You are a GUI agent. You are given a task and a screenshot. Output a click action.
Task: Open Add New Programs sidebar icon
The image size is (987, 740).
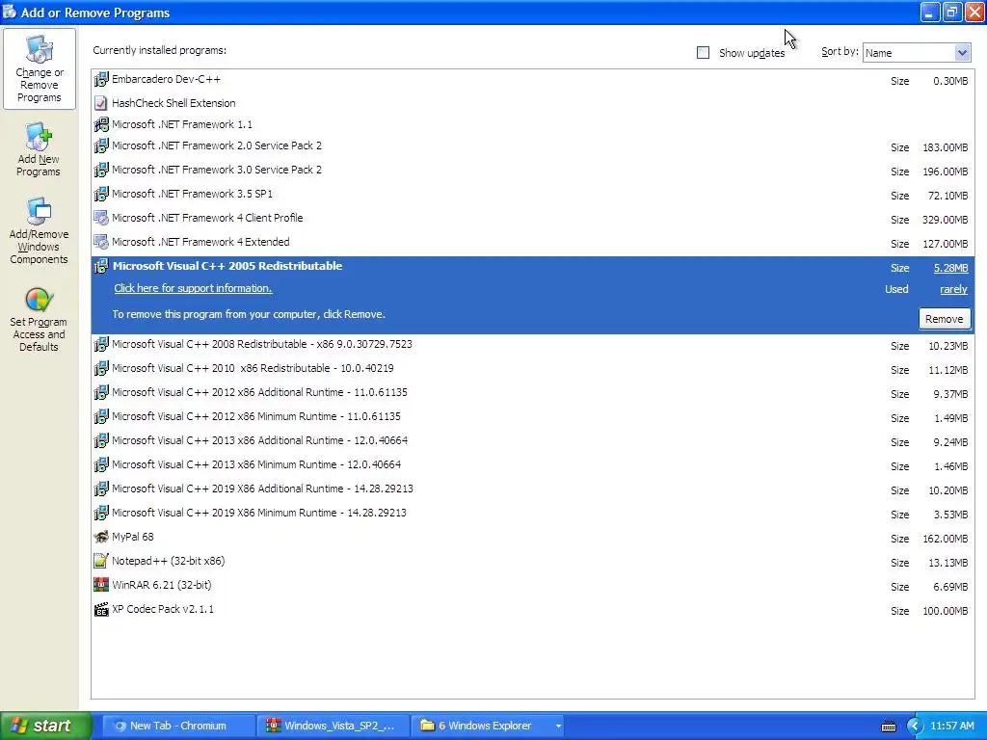coord(39,150)
